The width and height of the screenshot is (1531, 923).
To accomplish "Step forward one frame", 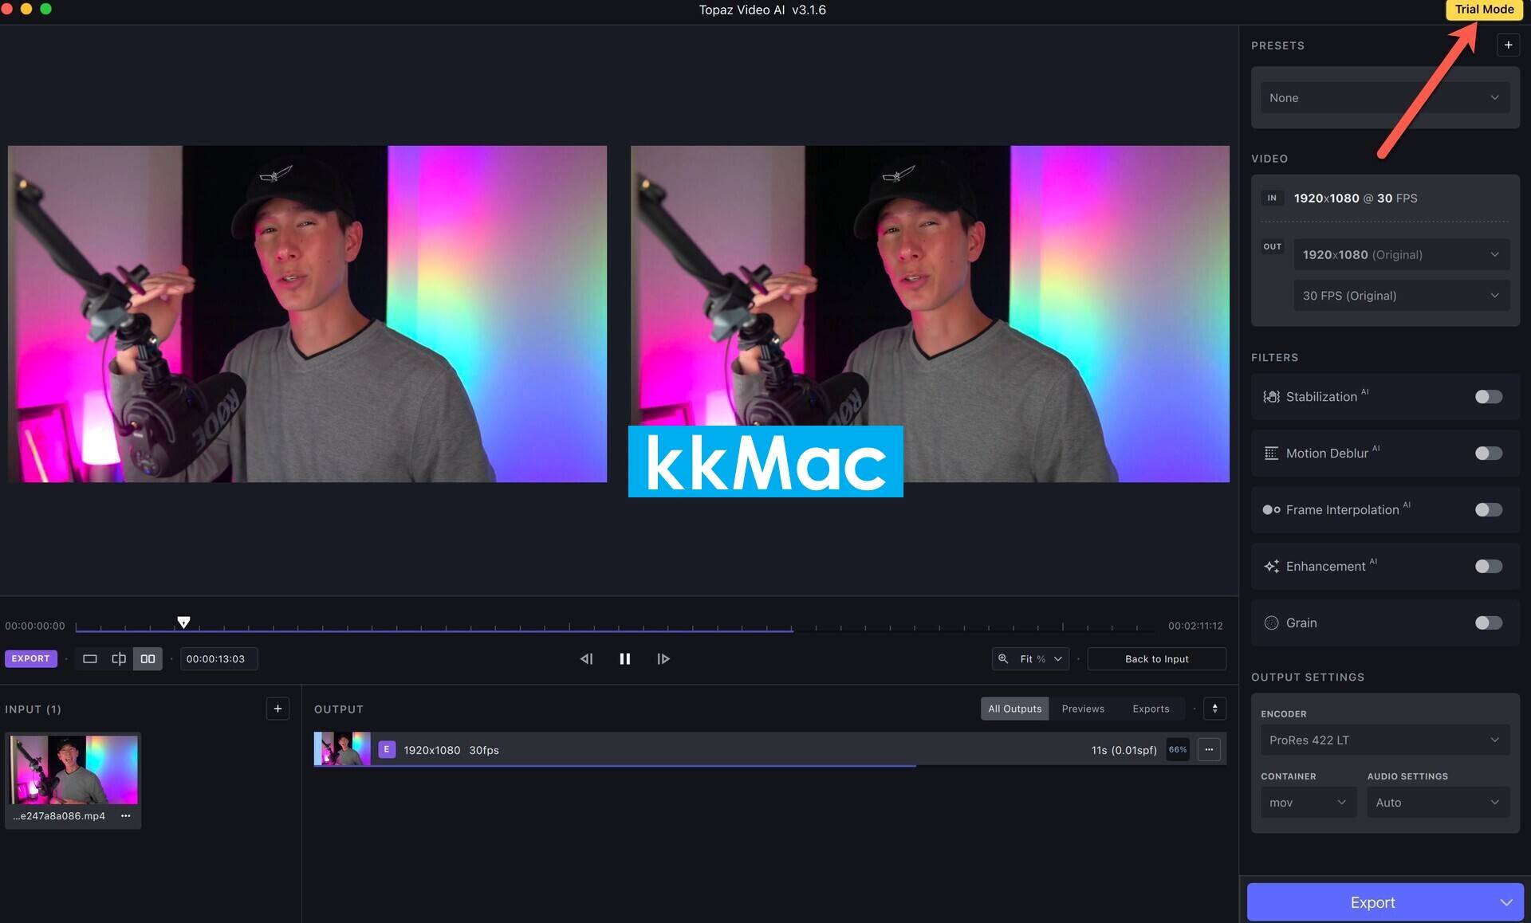I will tap(663, 659).
